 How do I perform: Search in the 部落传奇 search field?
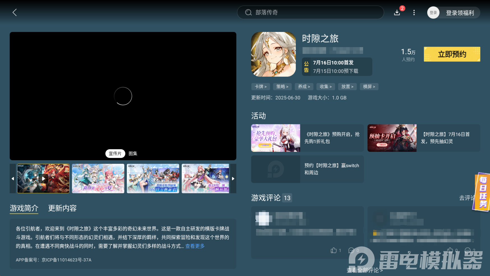click(x=310, y=12)
